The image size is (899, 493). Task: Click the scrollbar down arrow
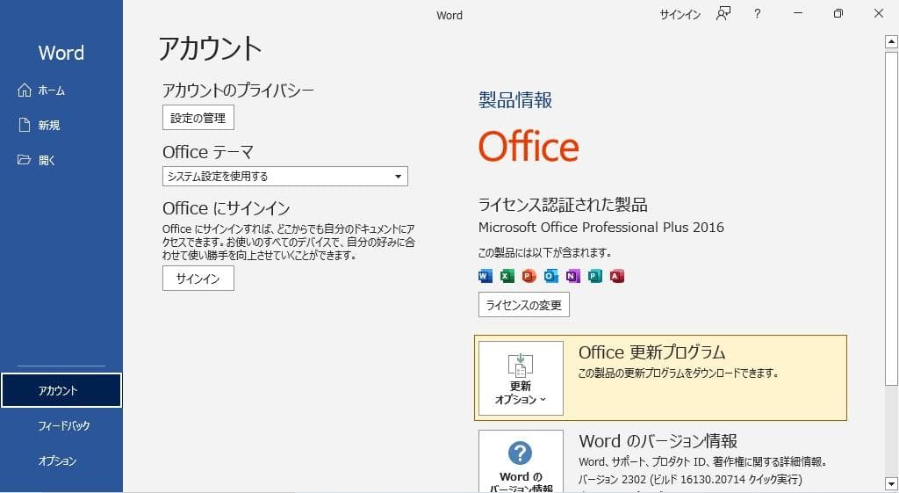click(891, 484)
